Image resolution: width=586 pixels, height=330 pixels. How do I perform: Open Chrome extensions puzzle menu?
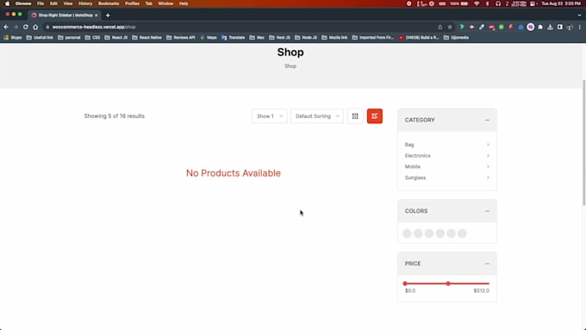540,27
